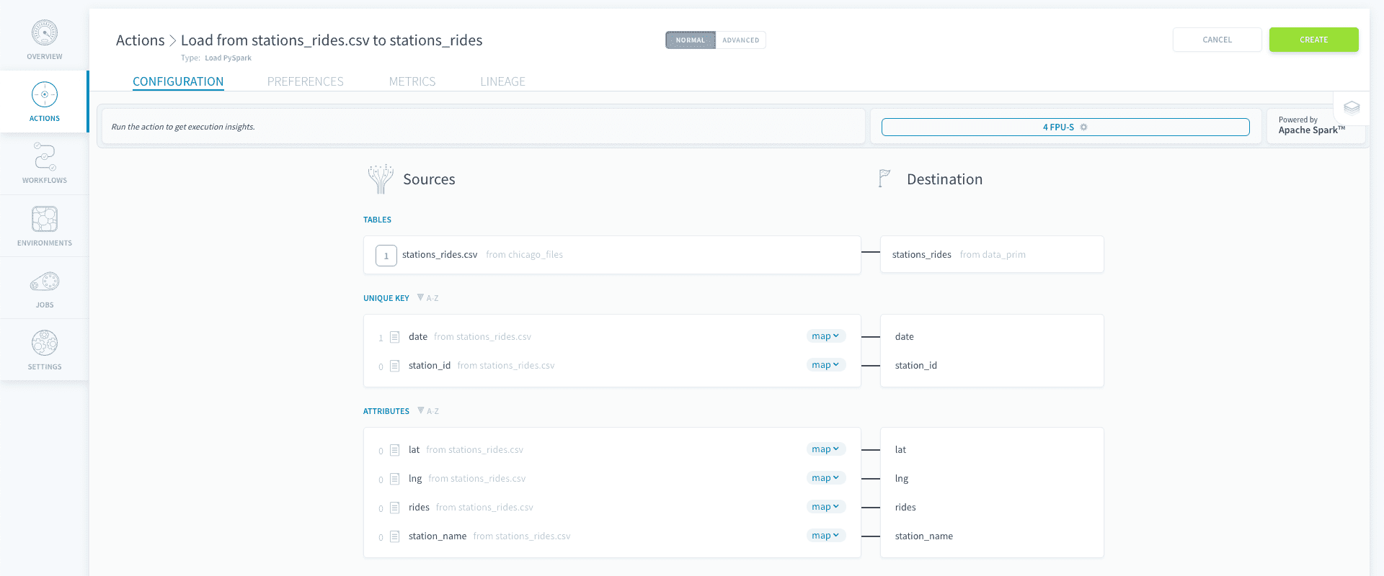Click destination field 'lat'
This screenshot has height=576, width=1384.
(x=900, y=449)
